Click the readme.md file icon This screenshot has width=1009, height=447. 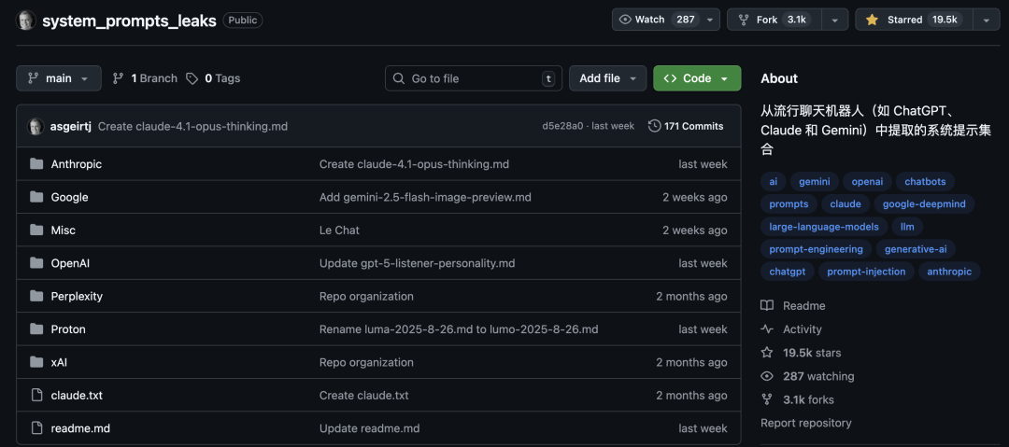tap(36, 427)
